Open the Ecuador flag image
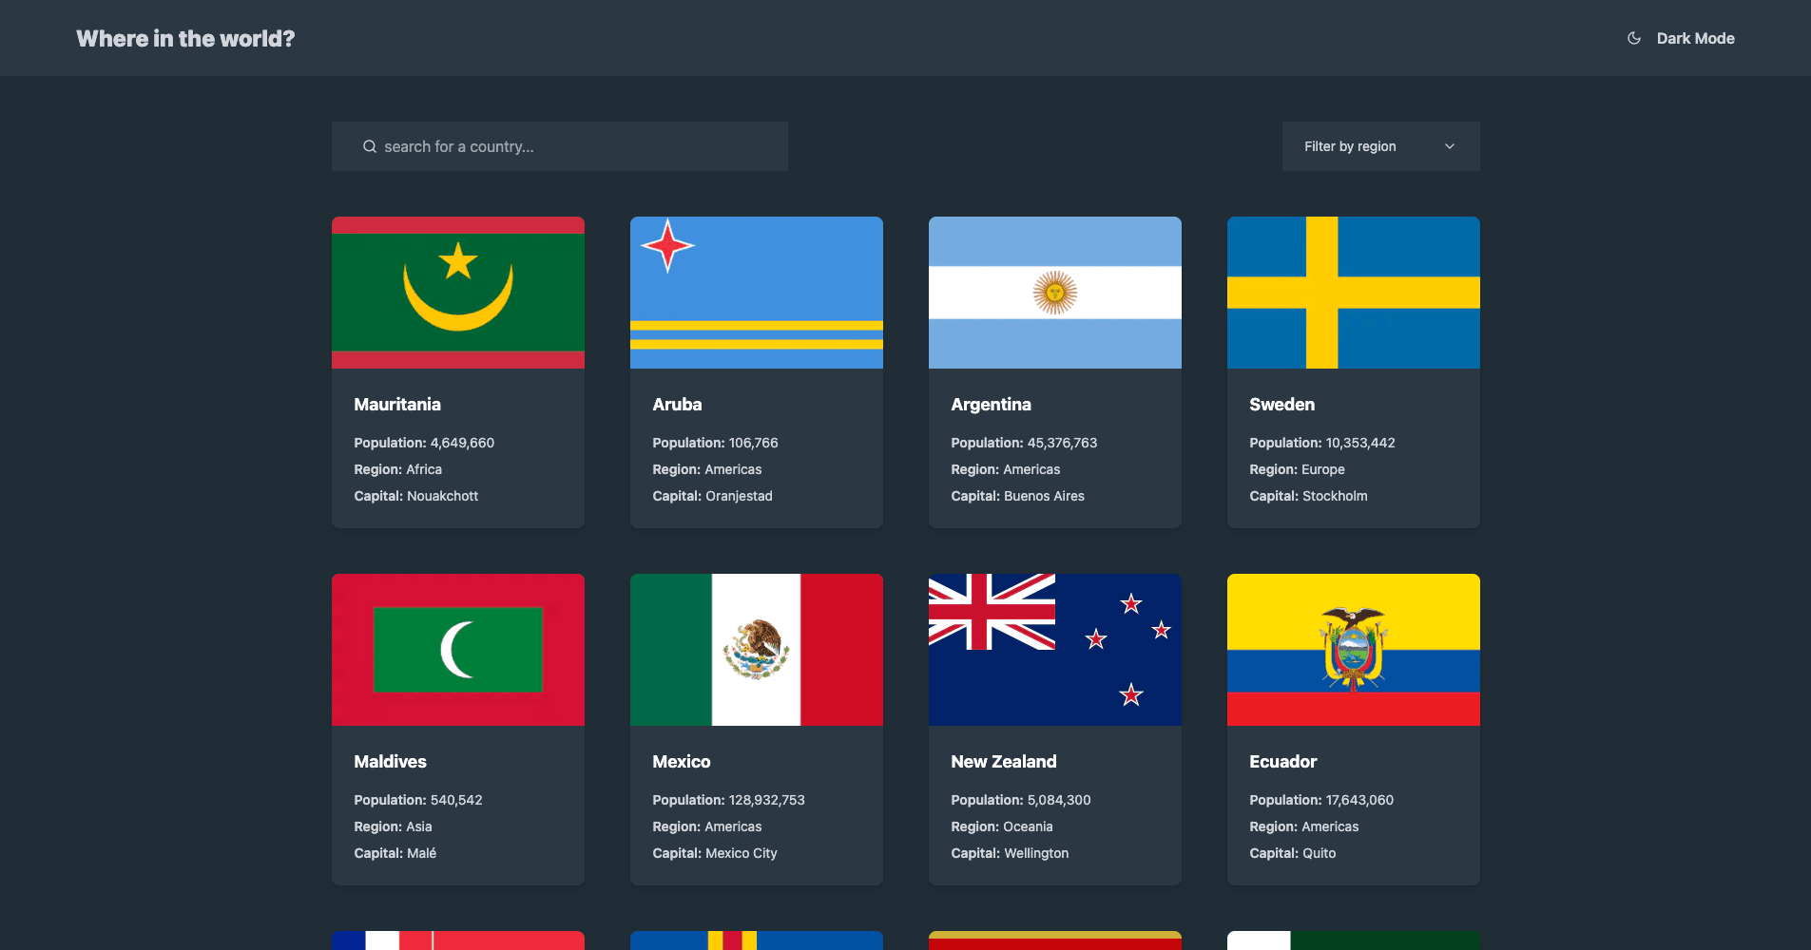Screen dimensions: 1811x950 [x=1354, y=650]
